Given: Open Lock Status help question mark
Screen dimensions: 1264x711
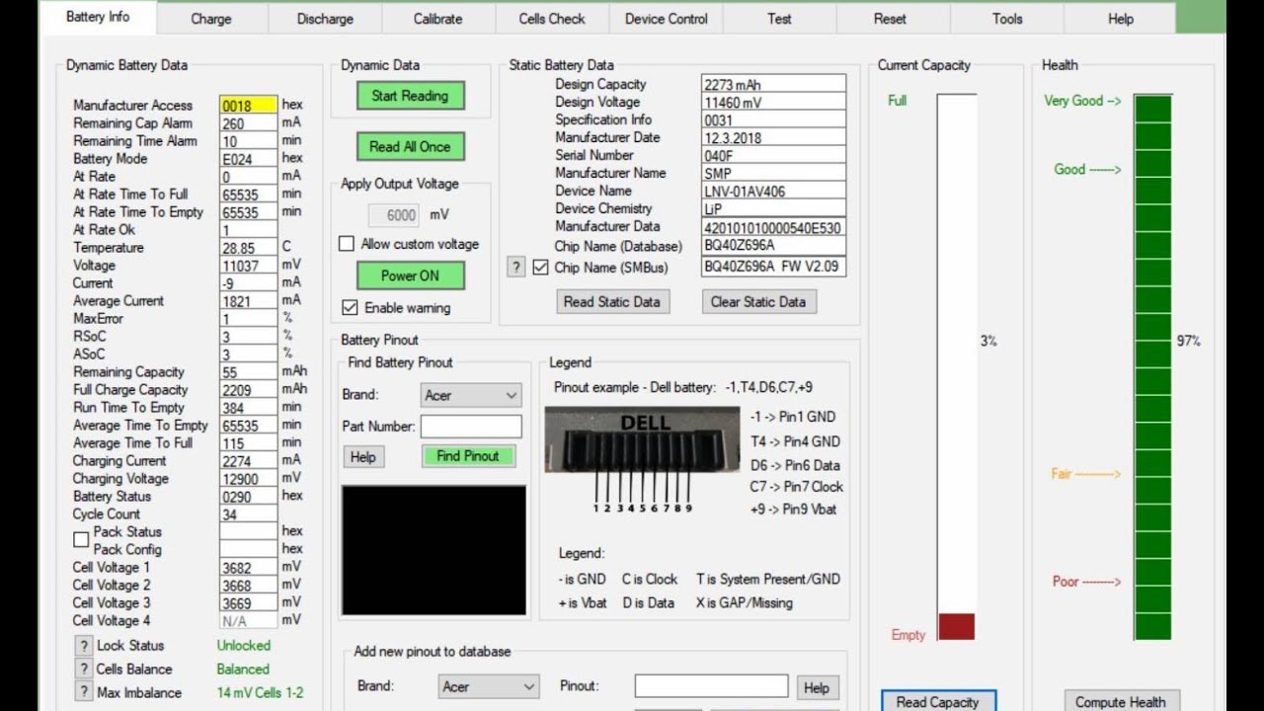Looking at the screenshot, I should point(83,646).
